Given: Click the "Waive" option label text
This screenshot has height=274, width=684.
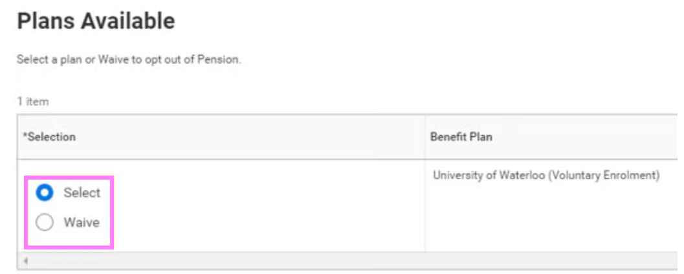Looking at the screenshot, I should (x=82, y=223).
